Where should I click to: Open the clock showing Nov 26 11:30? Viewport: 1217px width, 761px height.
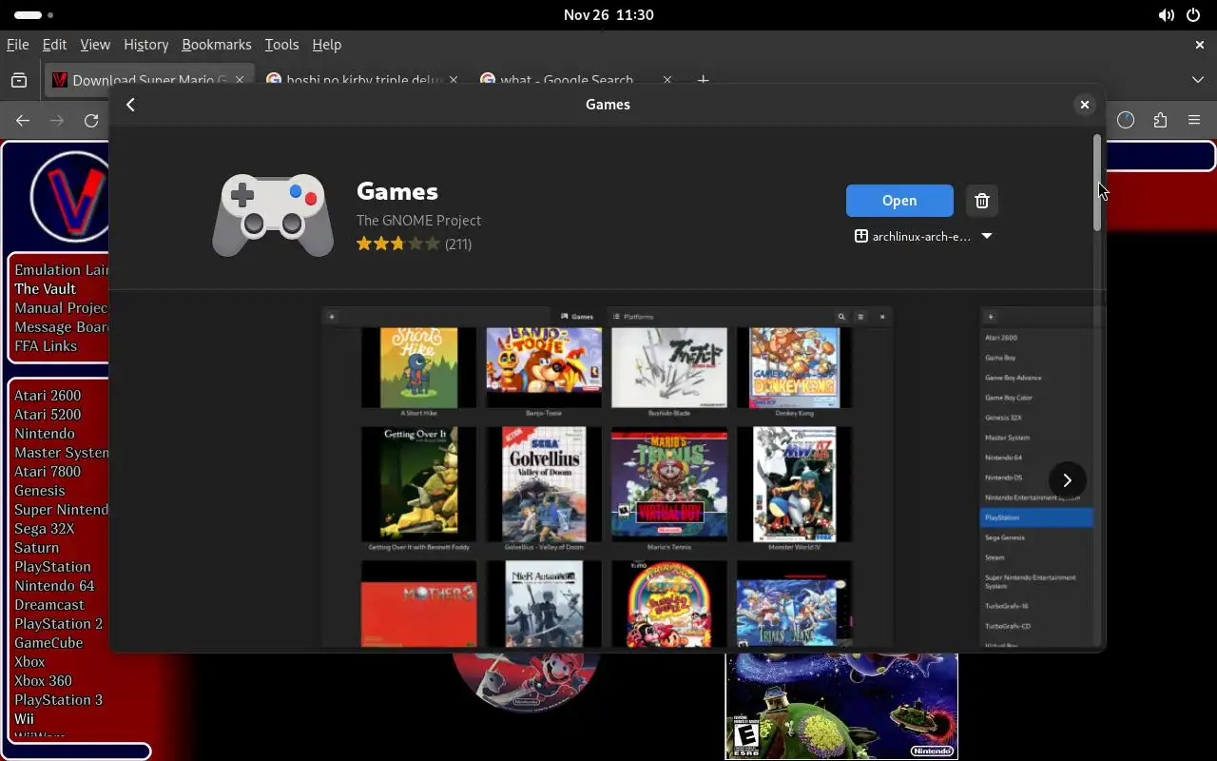608,15
